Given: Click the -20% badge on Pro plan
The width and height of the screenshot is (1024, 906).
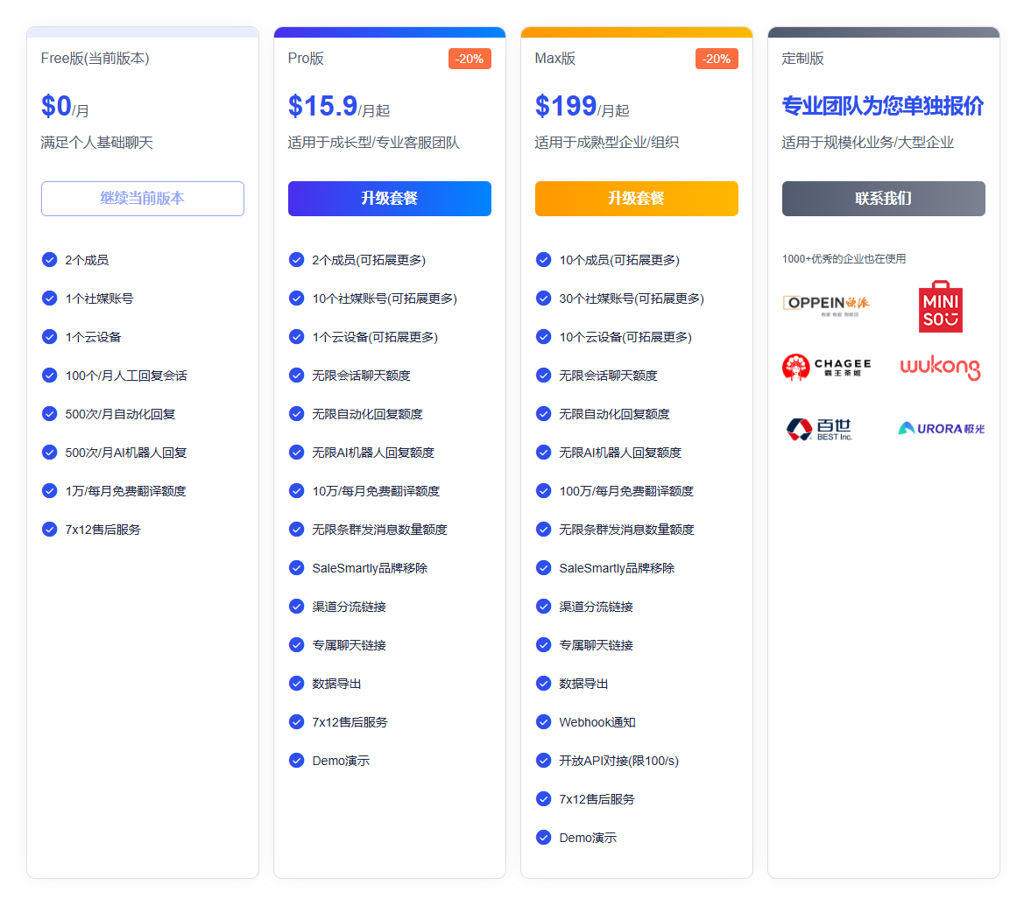Looking at the screenshot, I should (470, 59).
